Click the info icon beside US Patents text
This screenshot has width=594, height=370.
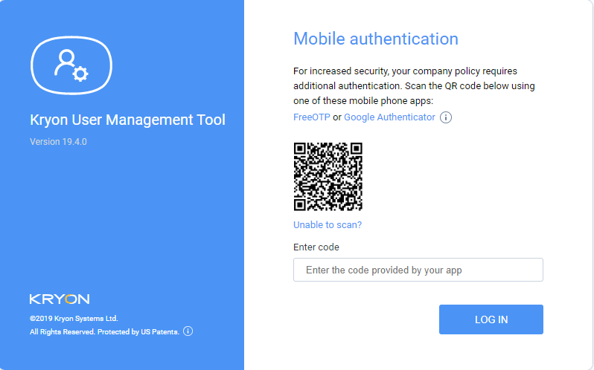[188, 331]
